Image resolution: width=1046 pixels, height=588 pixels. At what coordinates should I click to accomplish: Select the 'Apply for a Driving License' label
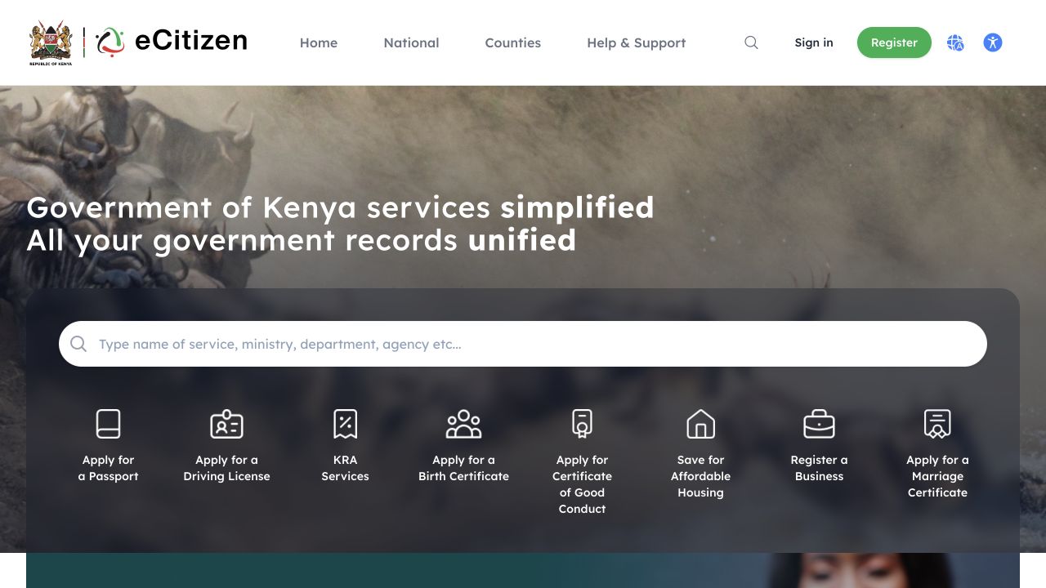tap(226, 468)
